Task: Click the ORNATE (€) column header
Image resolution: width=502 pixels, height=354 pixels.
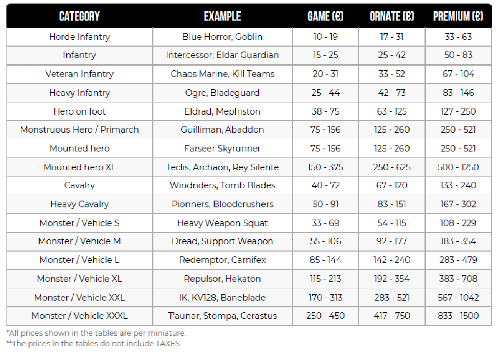Action: (392, 16)
